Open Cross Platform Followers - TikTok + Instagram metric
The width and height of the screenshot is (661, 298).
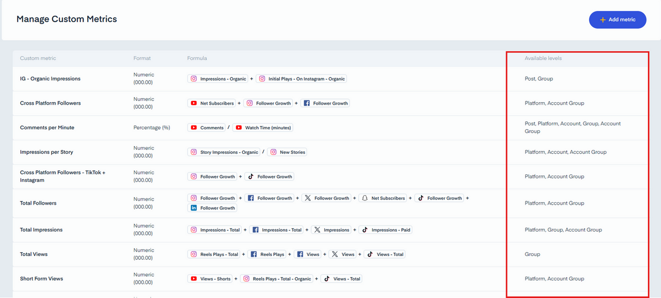[x=63, y=176]
